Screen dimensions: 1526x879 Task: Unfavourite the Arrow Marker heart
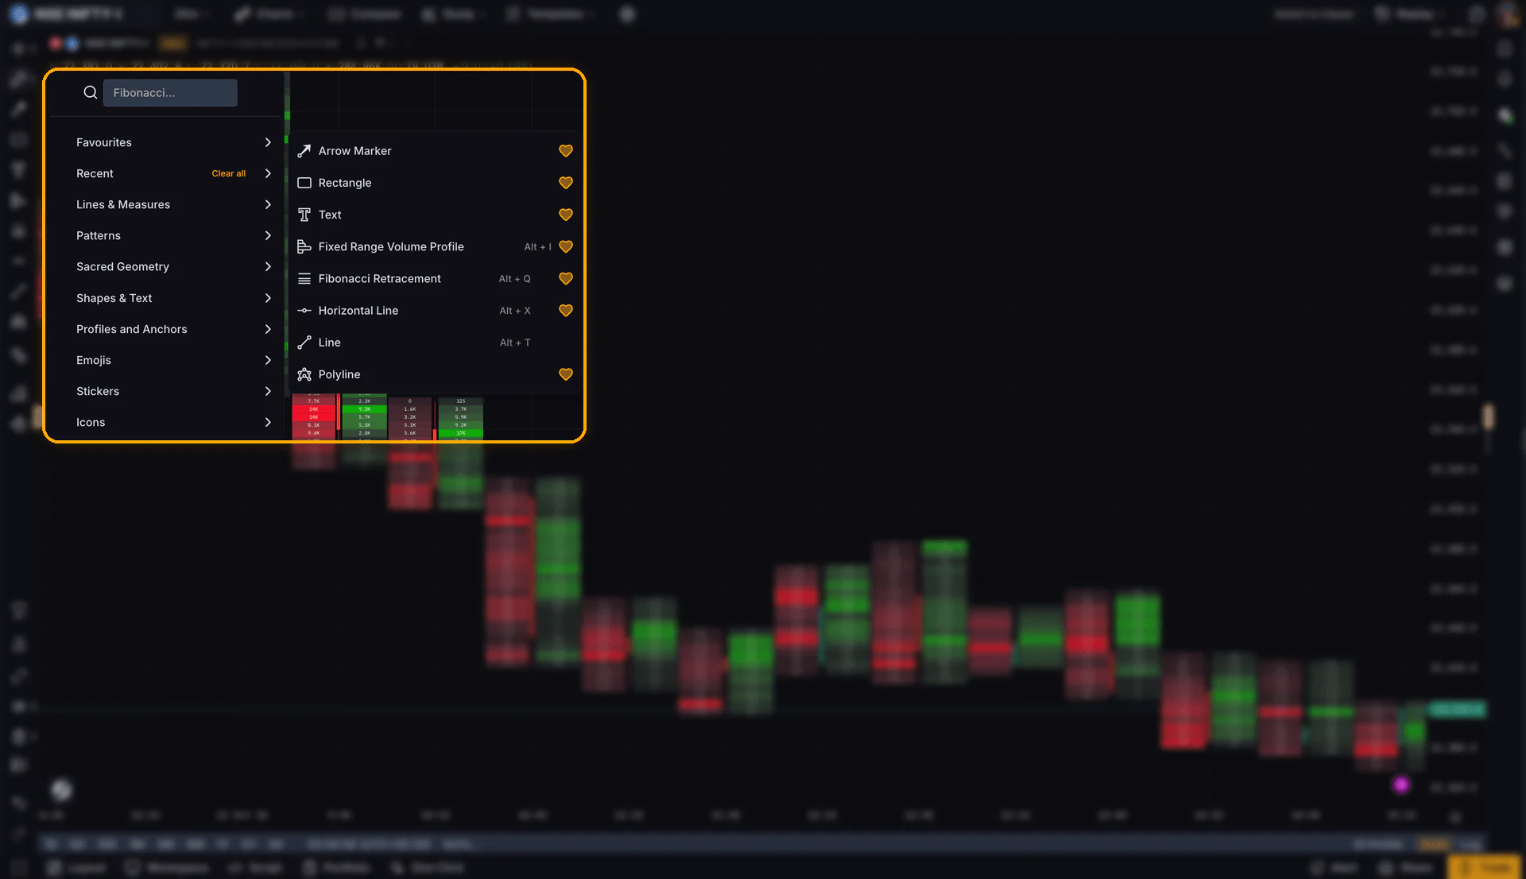pos(566,151)
